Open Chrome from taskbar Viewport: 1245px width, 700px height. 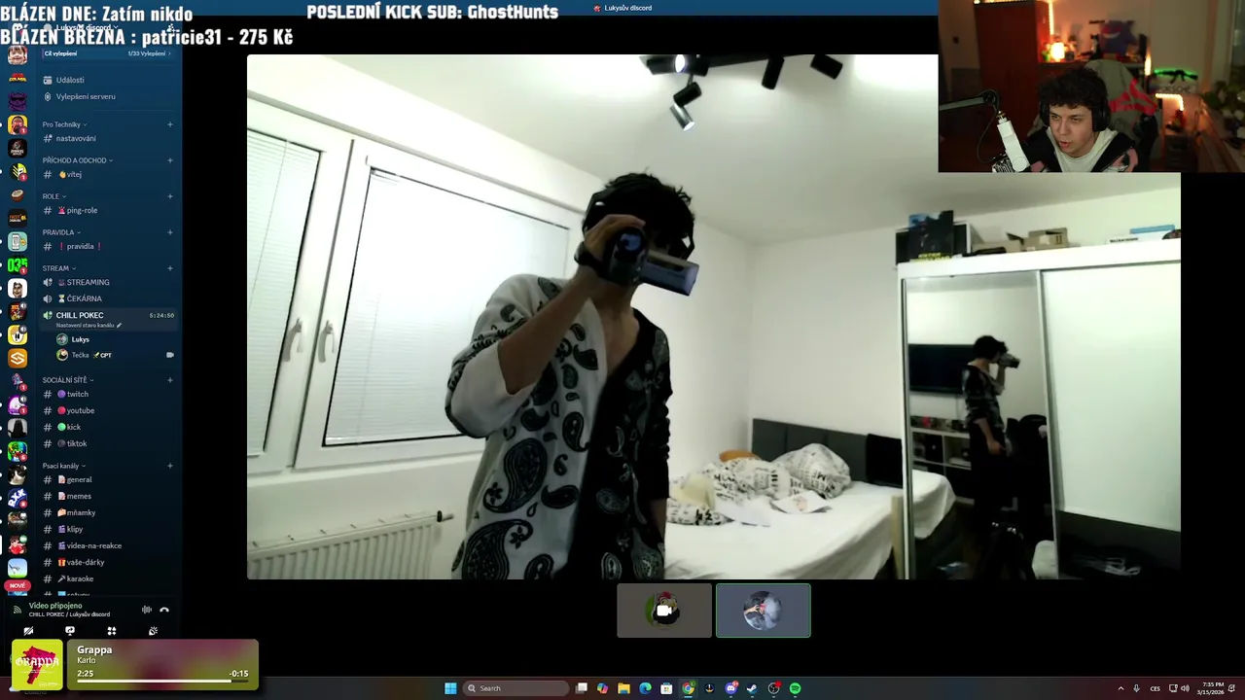(x=688, y=688)
